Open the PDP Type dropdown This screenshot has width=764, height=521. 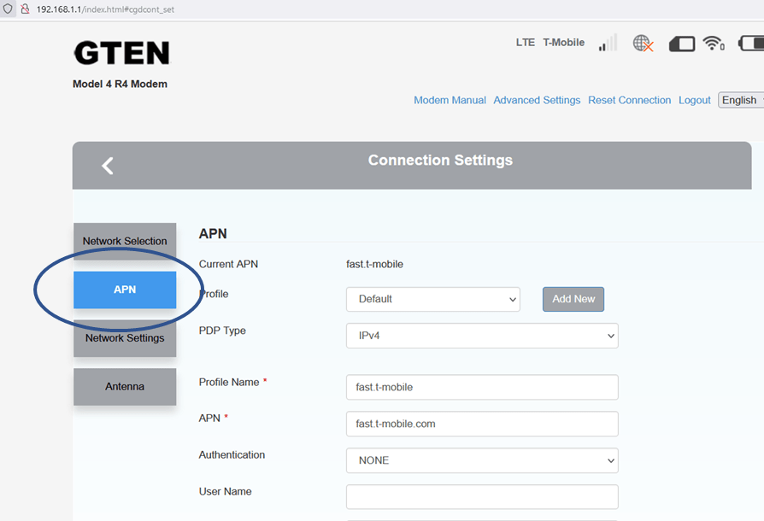481,336
